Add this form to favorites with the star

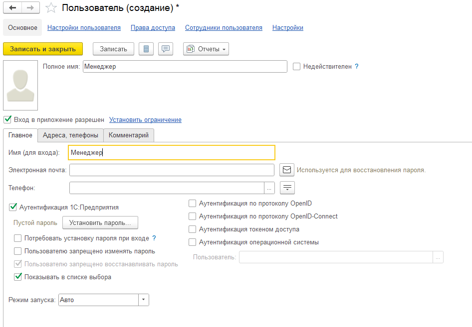coord(51,8)
